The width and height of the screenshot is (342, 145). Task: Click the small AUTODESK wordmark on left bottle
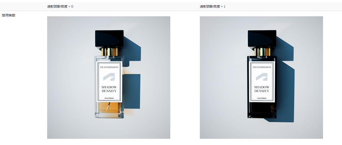pyautogui.click(x=109, y=98)
